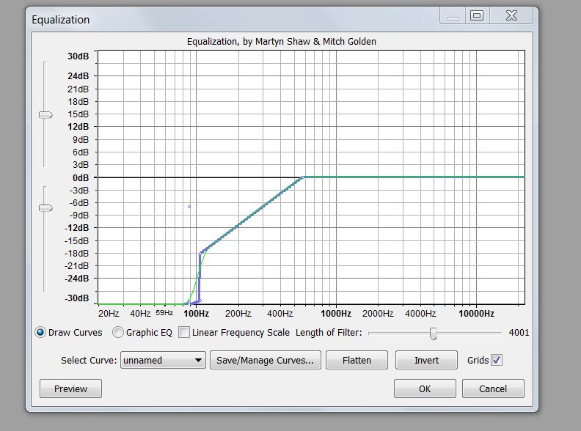Screen dimensions: 581x431
Task: Click the lower dB range slider handle
Action: (45, 208)
